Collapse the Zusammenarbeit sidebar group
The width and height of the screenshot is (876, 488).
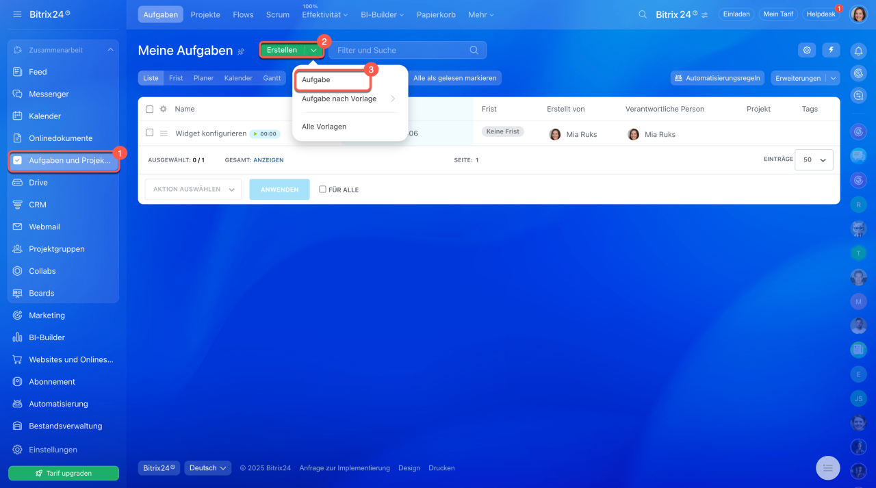pos(110,50)
